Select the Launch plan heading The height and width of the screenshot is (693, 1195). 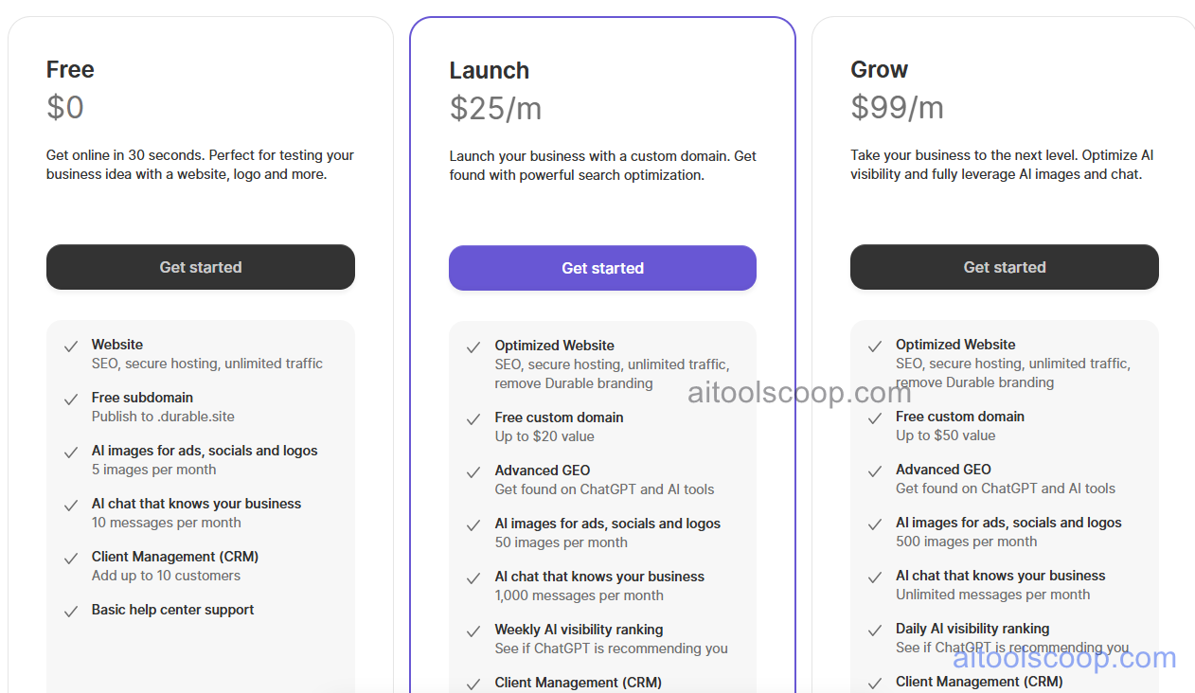pos(489,70)
